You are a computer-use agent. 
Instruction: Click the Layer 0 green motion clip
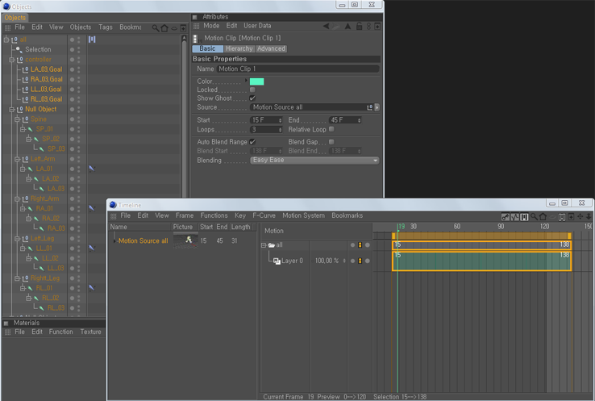point(481,261)
